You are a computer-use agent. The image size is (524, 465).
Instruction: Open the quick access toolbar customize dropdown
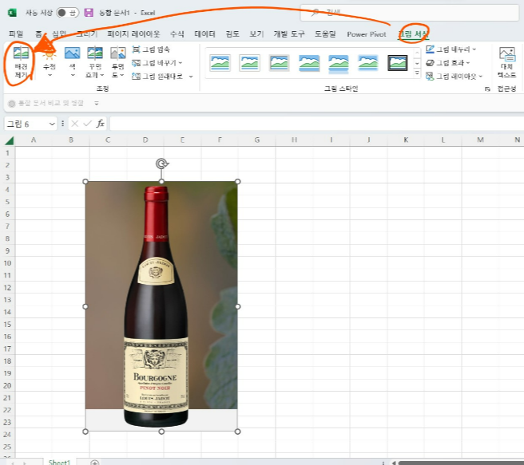coord(97,103)
